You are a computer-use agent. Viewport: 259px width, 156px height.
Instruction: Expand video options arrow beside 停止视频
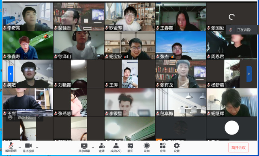(37, 147)
